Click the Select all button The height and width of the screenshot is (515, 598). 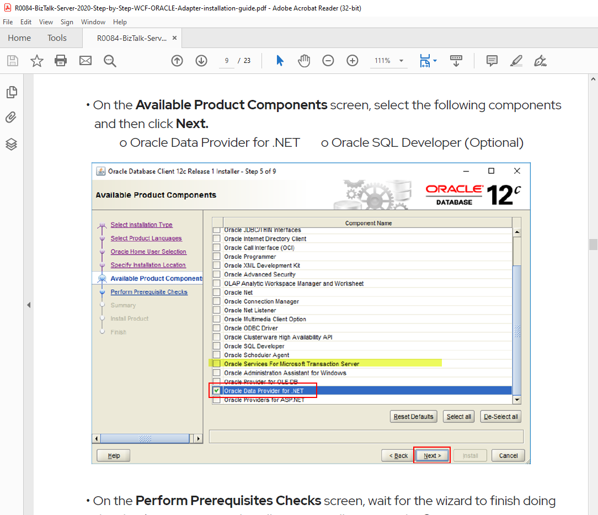pyautogui.click(x=459, y=417)
